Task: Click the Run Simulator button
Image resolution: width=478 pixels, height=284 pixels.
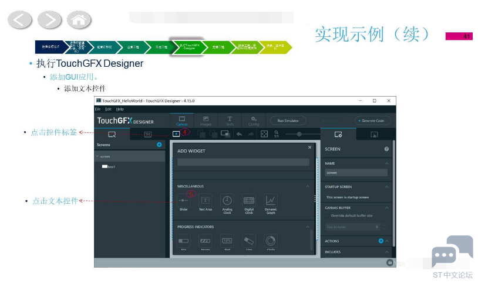Action: coord(288,121)
